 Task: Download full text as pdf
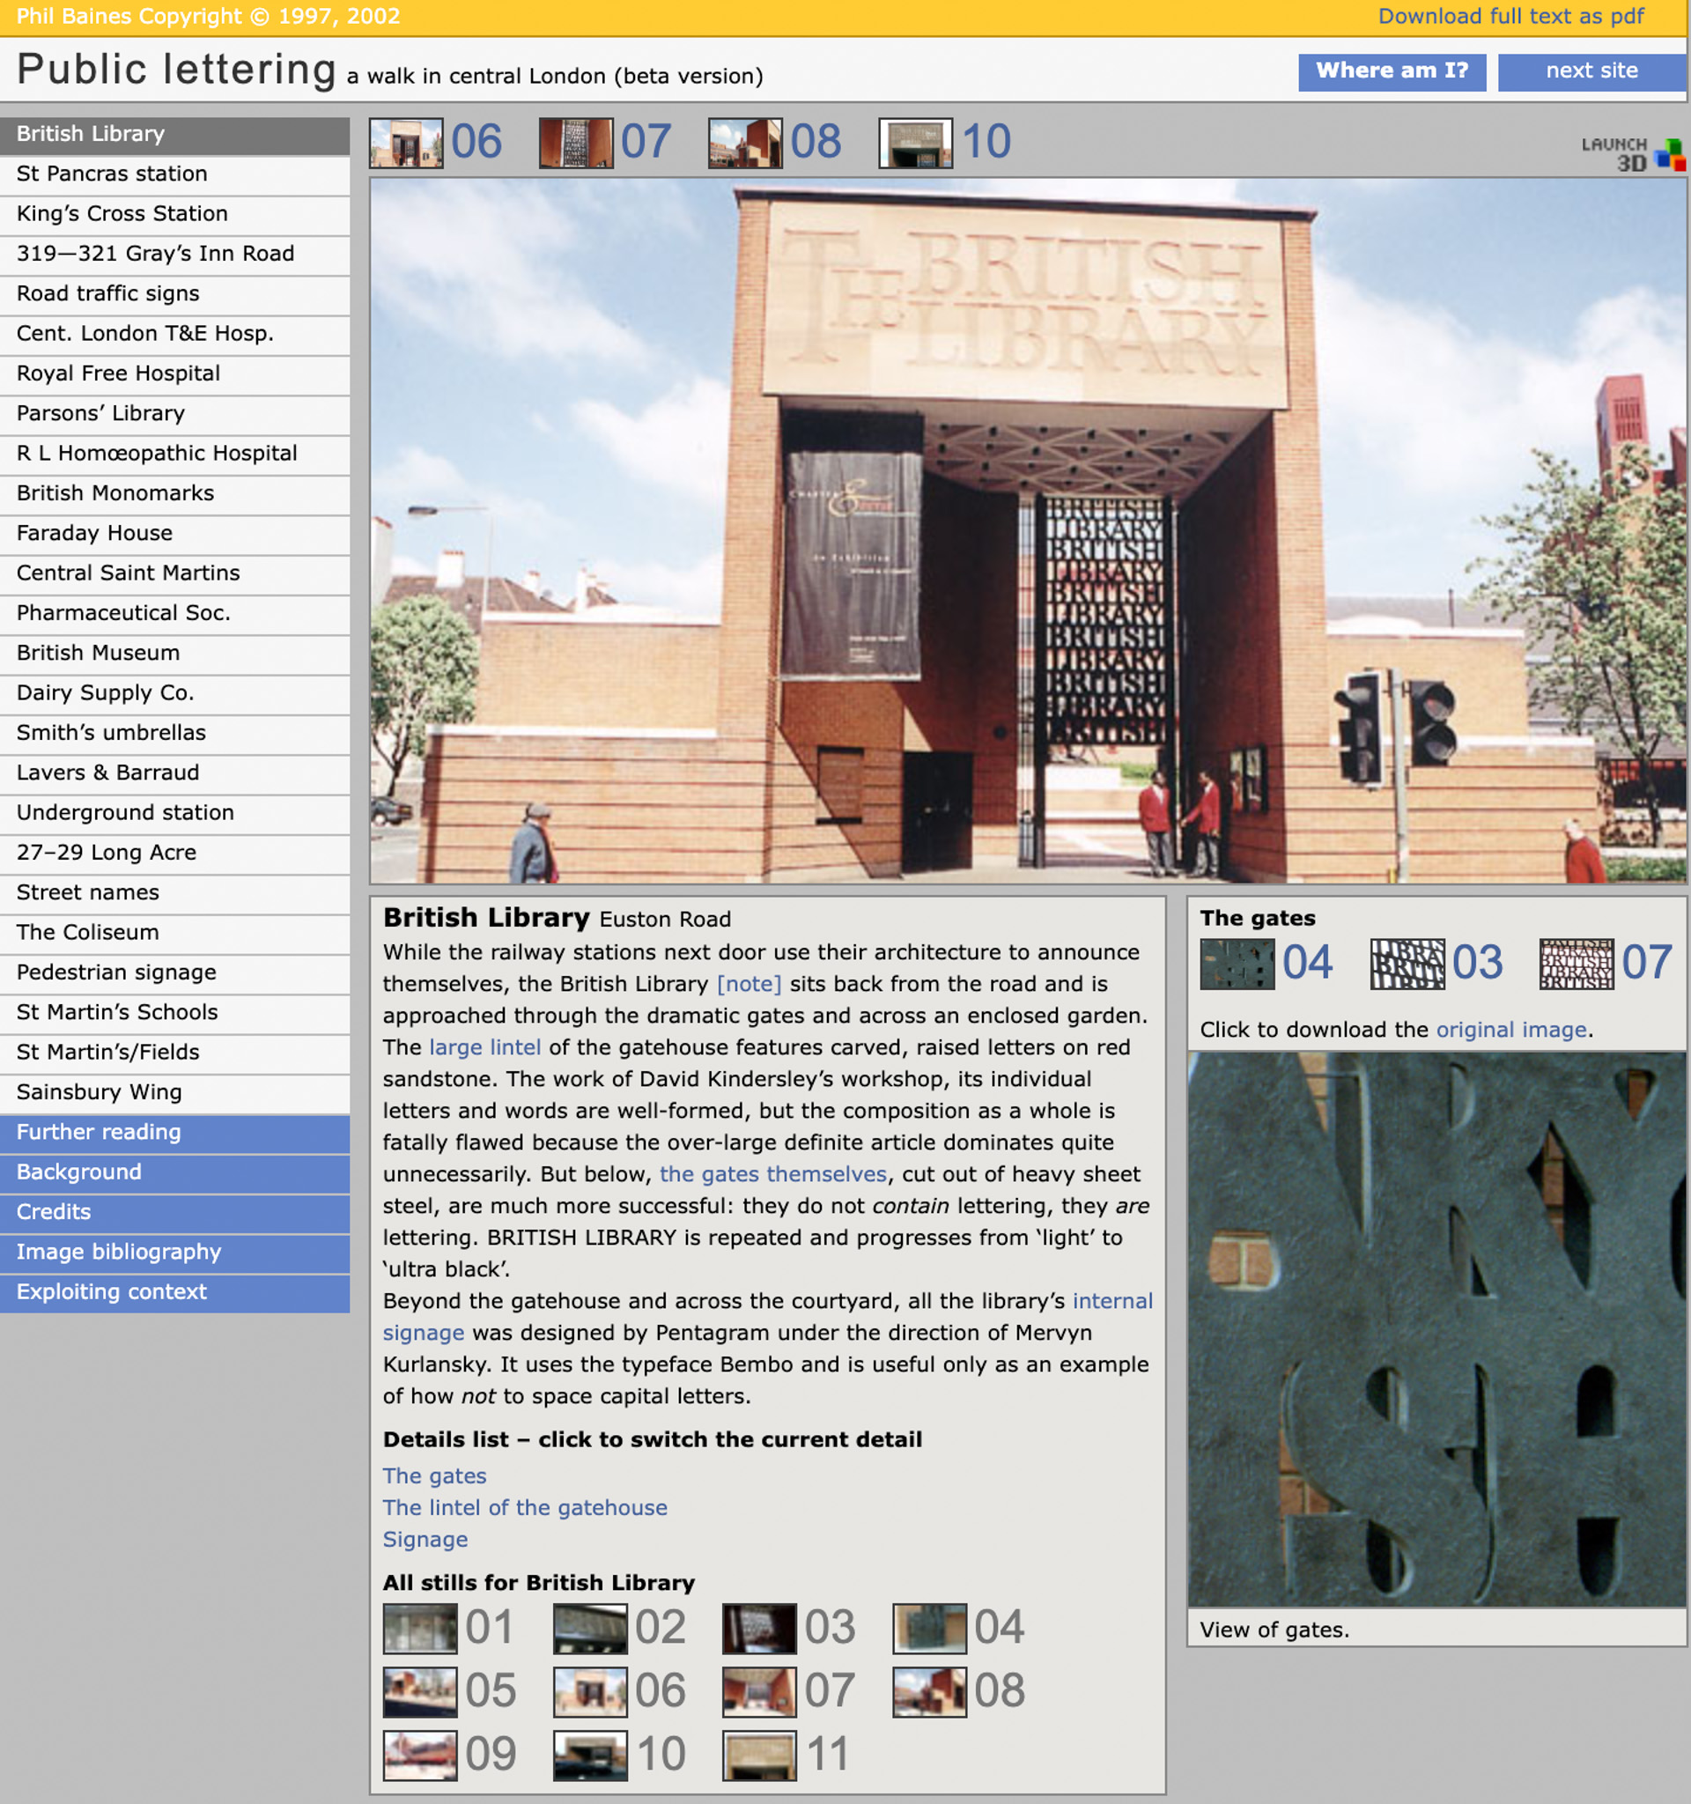point(1510,17)
